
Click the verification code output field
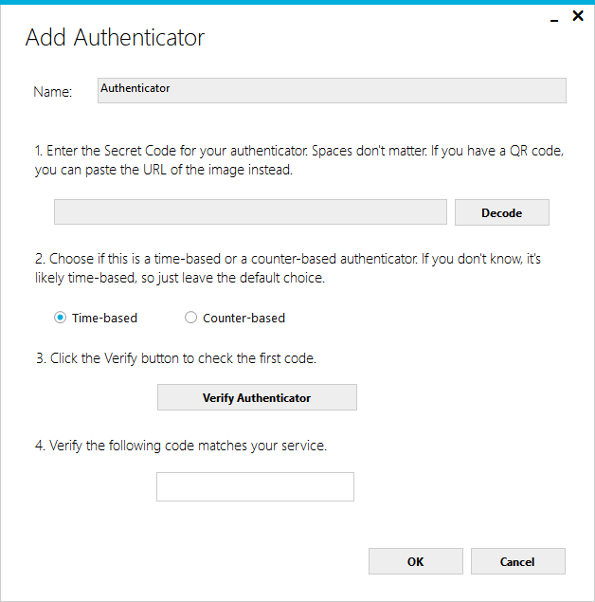255,487
